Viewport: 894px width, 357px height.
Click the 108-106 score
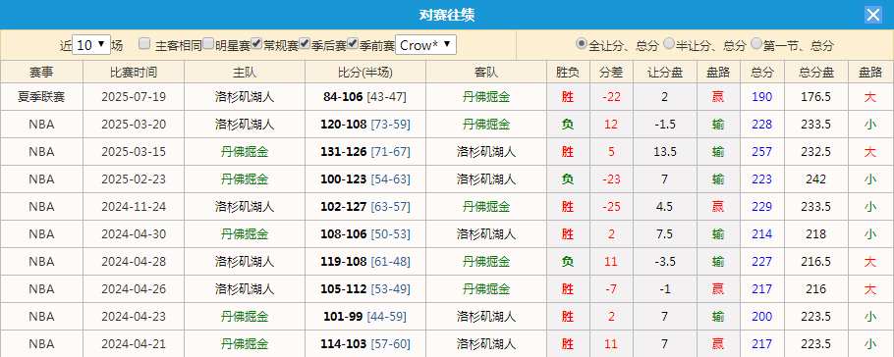[344, 234]
